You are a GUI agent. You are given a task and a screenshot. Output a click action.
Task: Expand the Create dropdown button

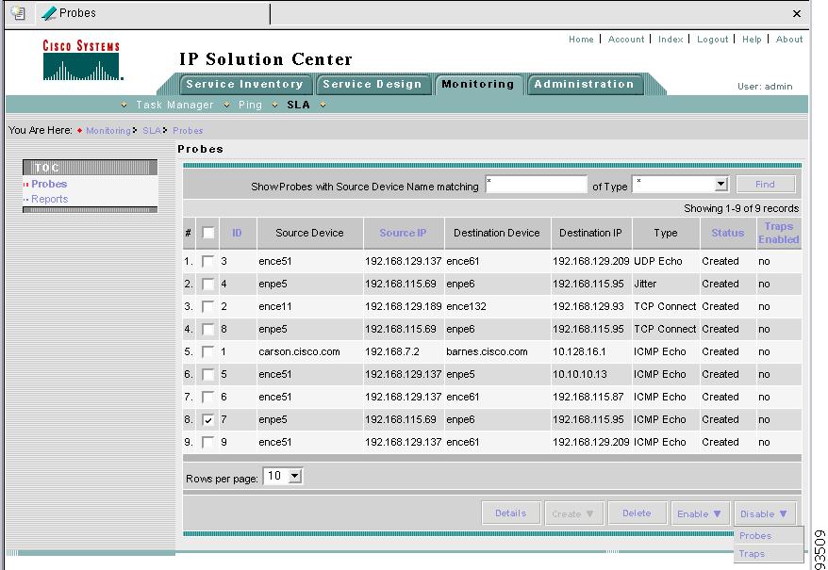[573, 513]
